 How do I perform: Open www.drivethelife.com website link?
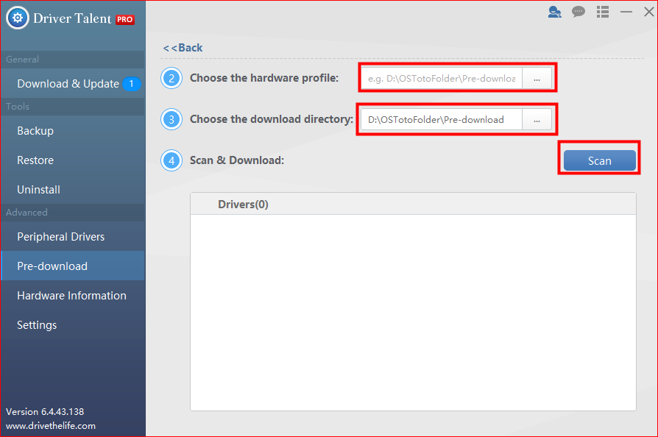coord(51,426)
